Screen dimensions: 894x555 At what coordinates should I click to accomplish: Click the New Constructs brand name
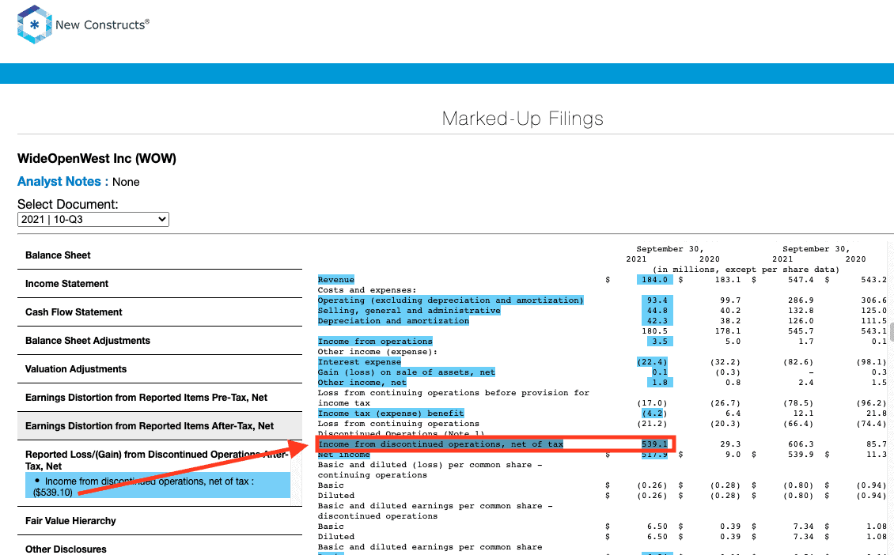pos(103,25)
